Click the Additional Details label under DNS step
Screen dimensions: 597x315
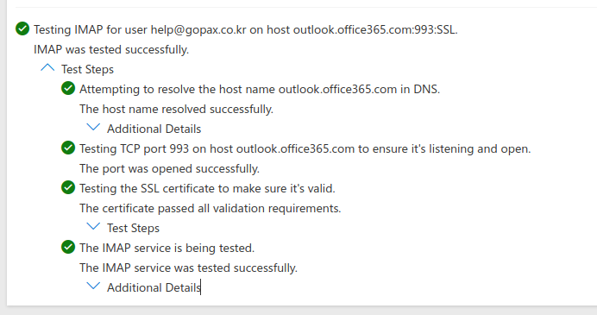click(x=154, y=129)
